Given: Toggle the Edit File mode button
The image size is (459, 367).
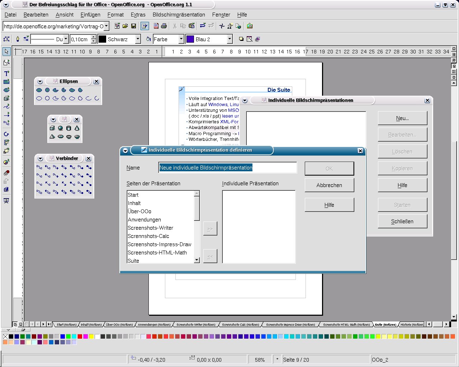Looking at the screenshot, I should [x=145, y=26].
